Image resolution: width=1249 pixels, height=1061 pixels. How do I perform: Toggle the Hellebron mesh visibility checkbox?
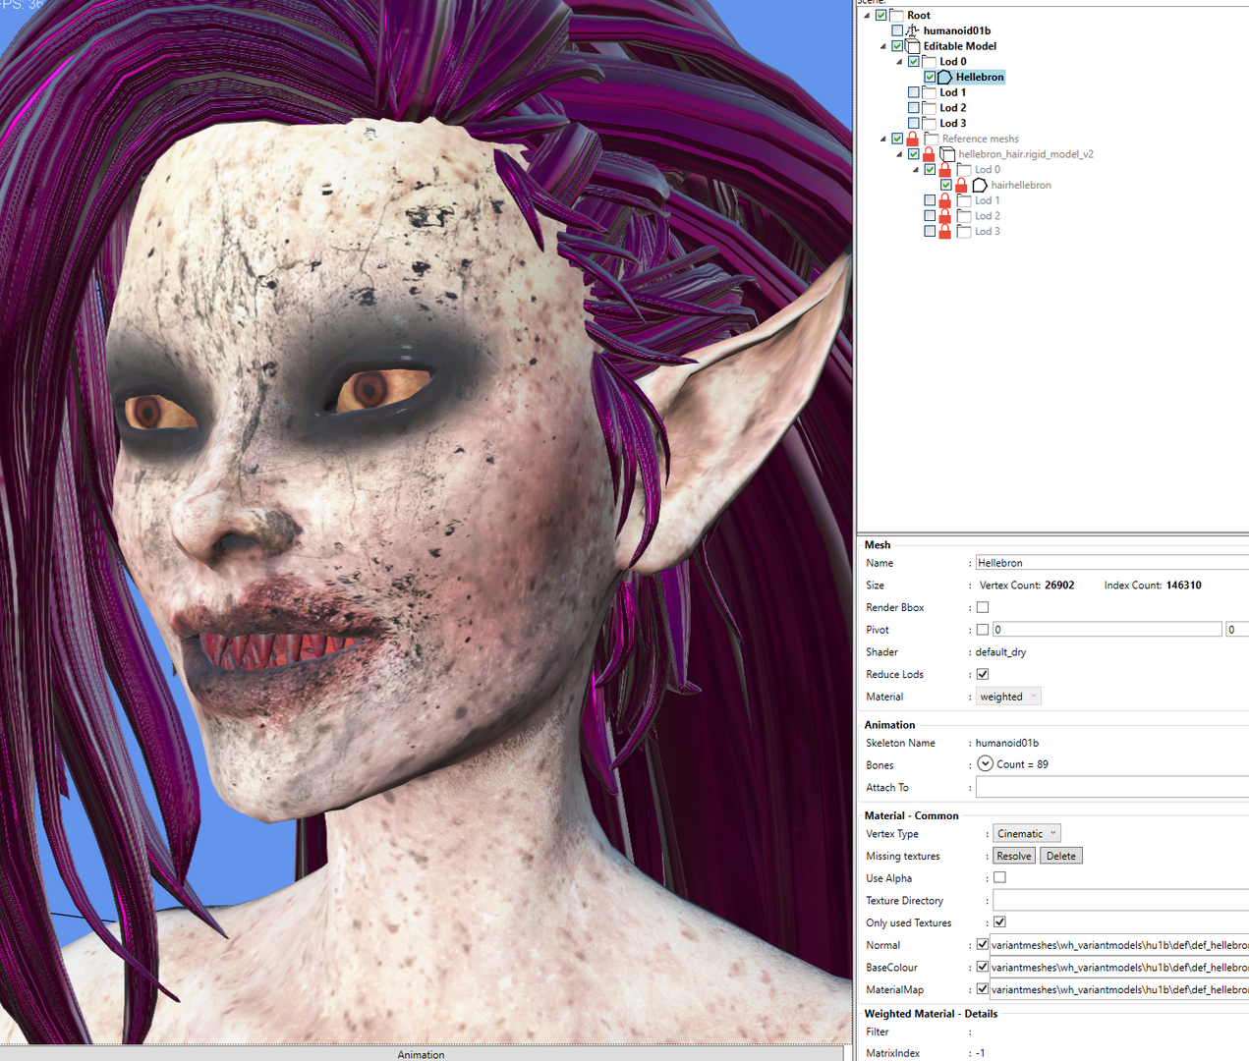coord(930,77)
